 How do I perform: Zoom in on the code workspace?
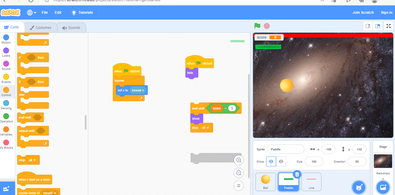[239, 160]
